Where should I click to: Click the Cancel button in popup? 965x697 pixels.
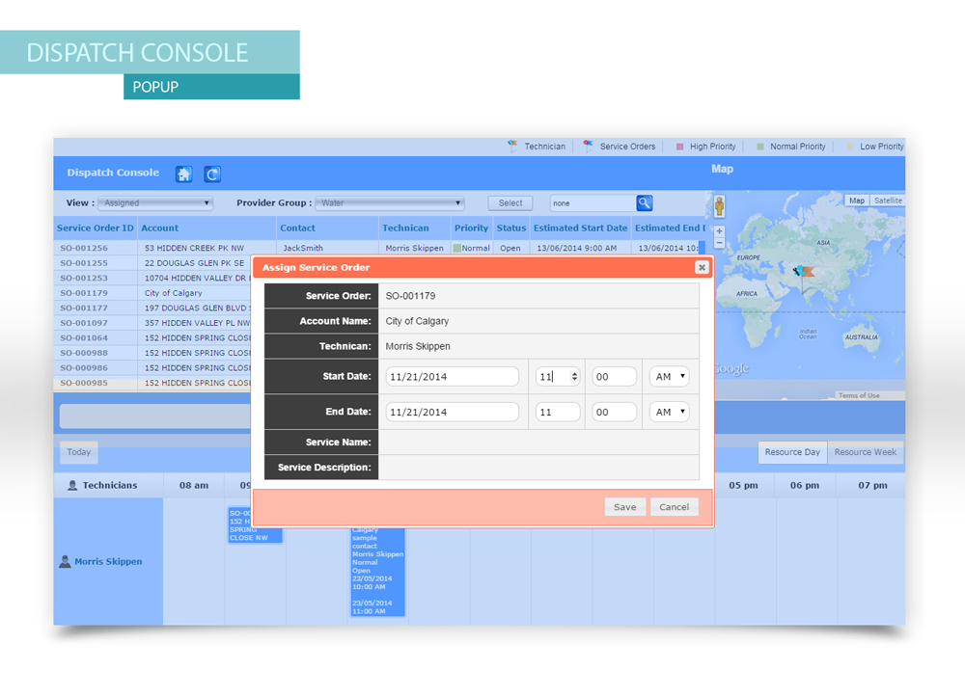(674, 507)
